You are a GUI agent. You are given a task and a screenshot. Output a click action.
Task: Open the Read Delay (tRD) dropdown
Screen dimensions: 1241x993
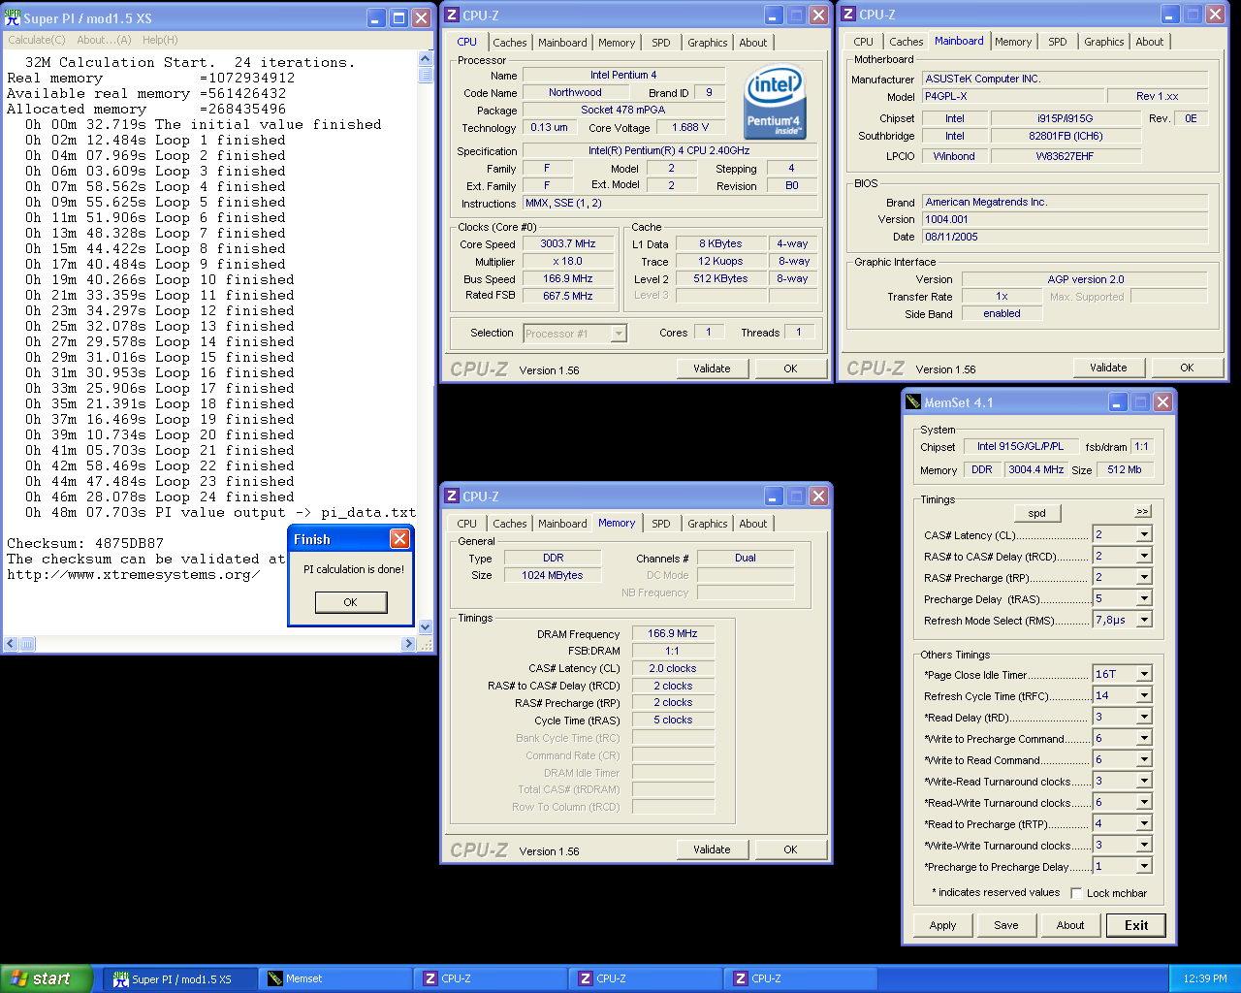point(1144,717)
